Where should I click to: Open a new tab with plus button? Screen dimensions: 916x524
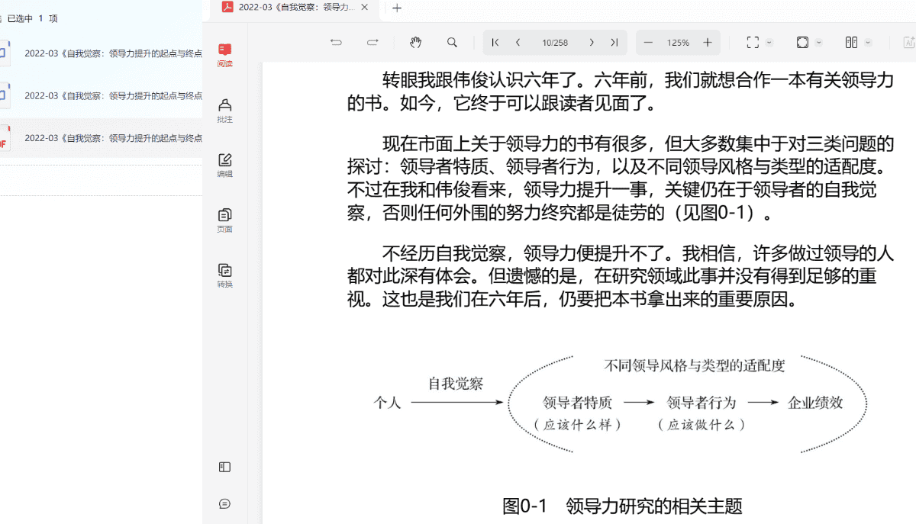click(x=396, y=8)
